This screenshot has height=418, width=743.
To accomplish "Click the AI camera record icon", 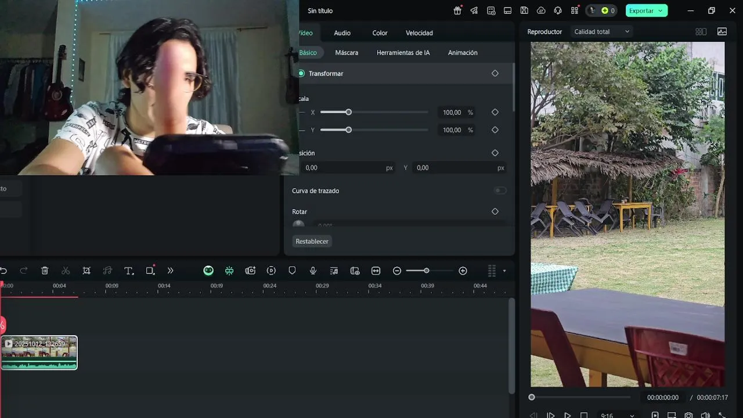I will 250,271.
